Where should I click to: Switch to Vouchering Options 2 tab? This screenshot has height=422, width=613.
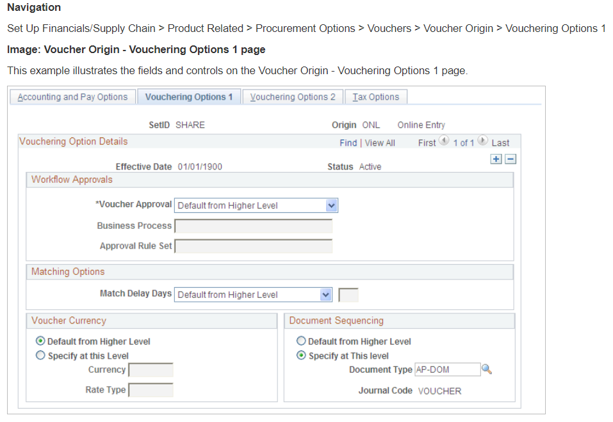293,97
